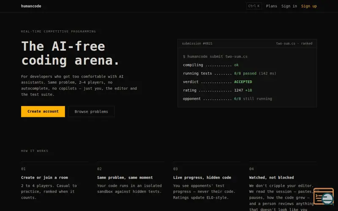This screenshot has height=211, width=338.
Task: Click the '+18' rating change
Action: coord(248,90)
